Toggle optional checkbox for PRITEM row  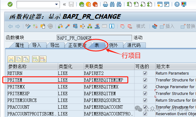pyautogui.click(x=145, y=80)
